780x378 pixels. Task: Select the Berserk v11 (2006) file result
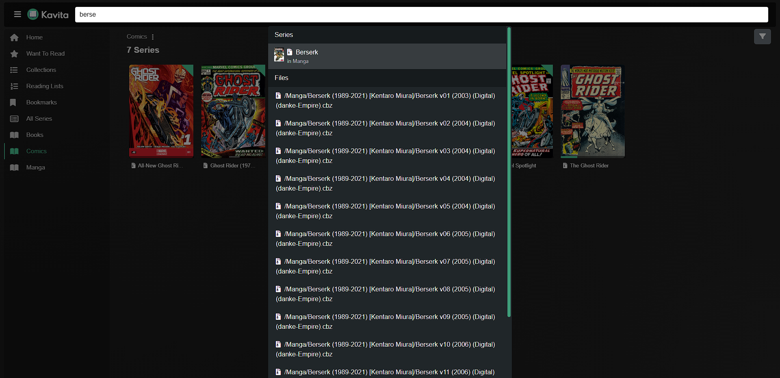[387, 371]
